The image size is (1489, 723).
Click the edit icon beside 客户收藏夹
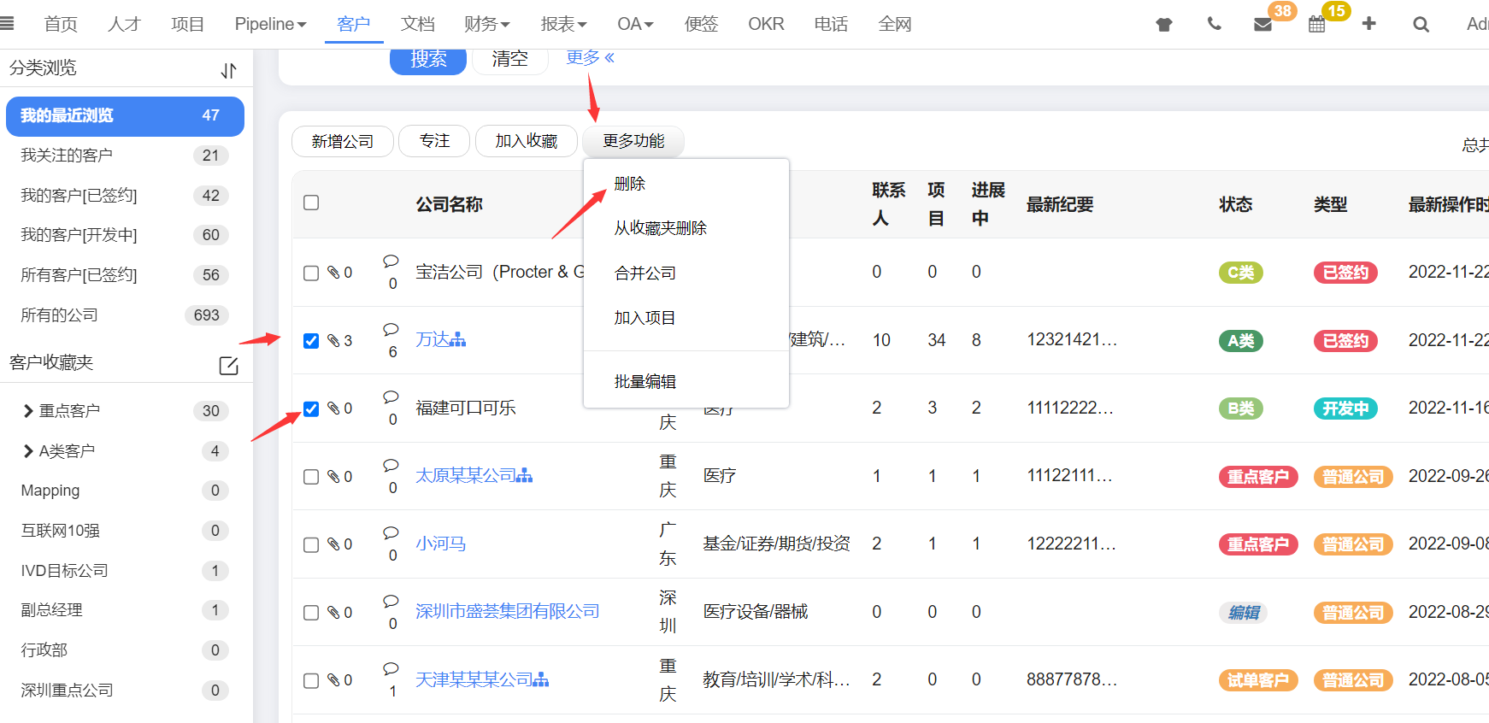(228, 366)
